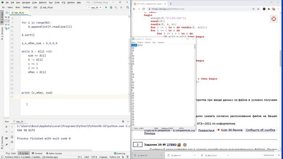Viewport: 283px width, 159px height.
Task: Hide the Run tool window
Action: pyautogui.click(x=128, y=121)
